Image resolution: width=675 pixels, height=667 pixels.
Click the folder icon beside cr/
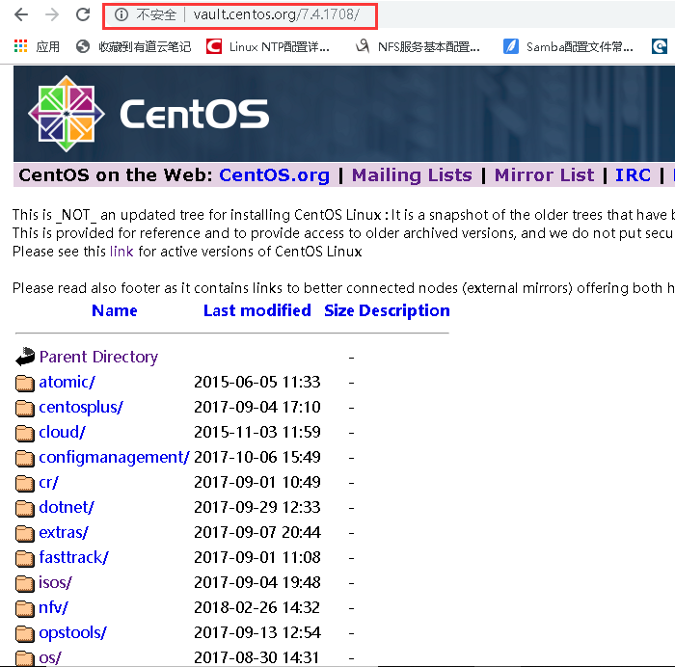pos(25,483)
